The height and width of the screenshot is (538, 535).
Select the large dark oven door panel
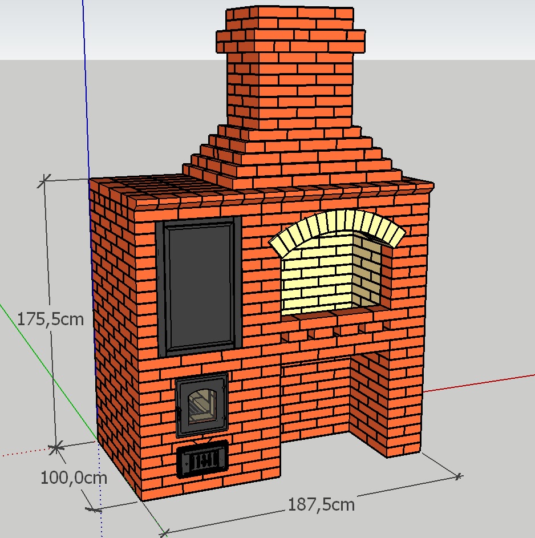(x=198, y=286)
